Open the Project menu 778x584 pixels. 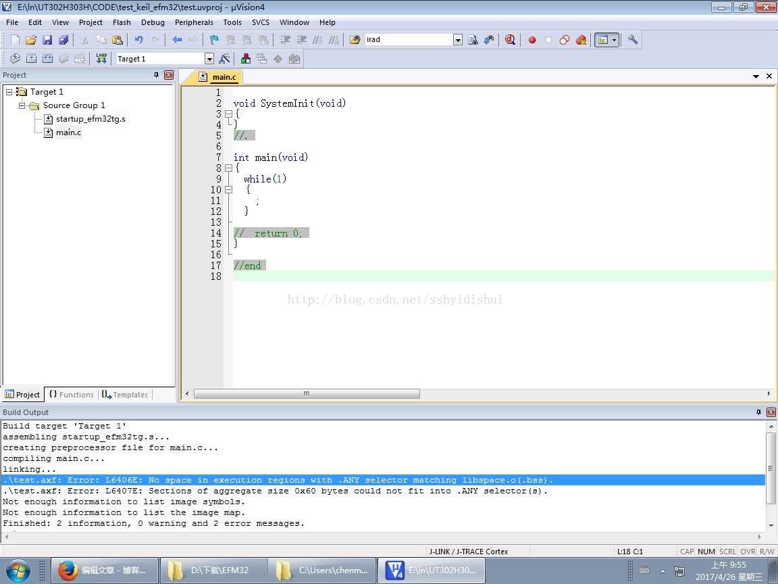(x=90, y=22)
